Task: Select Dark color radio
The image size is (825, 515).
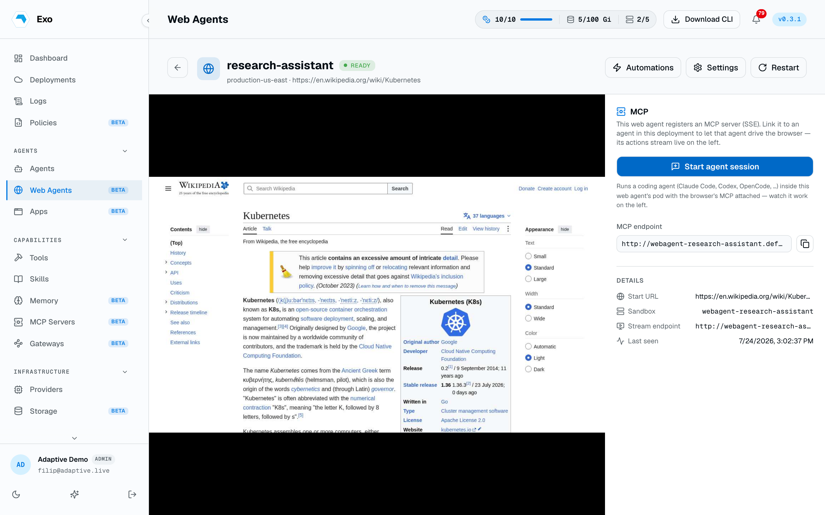Action: [x=529, y=369]
